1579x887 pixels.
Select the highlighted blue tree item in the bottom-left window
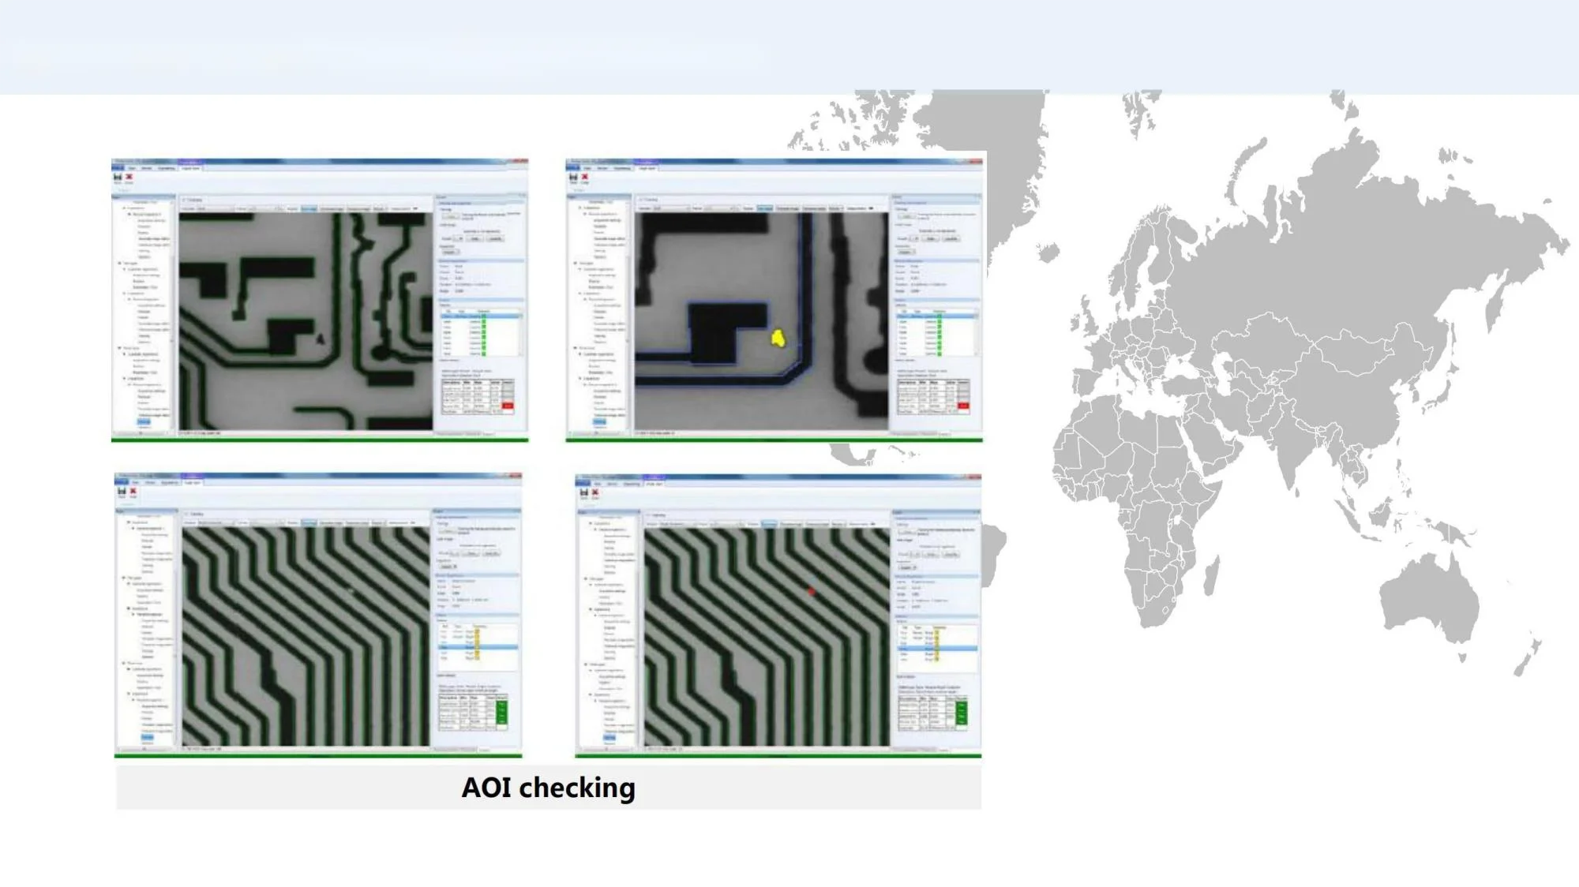coord(147,737)
